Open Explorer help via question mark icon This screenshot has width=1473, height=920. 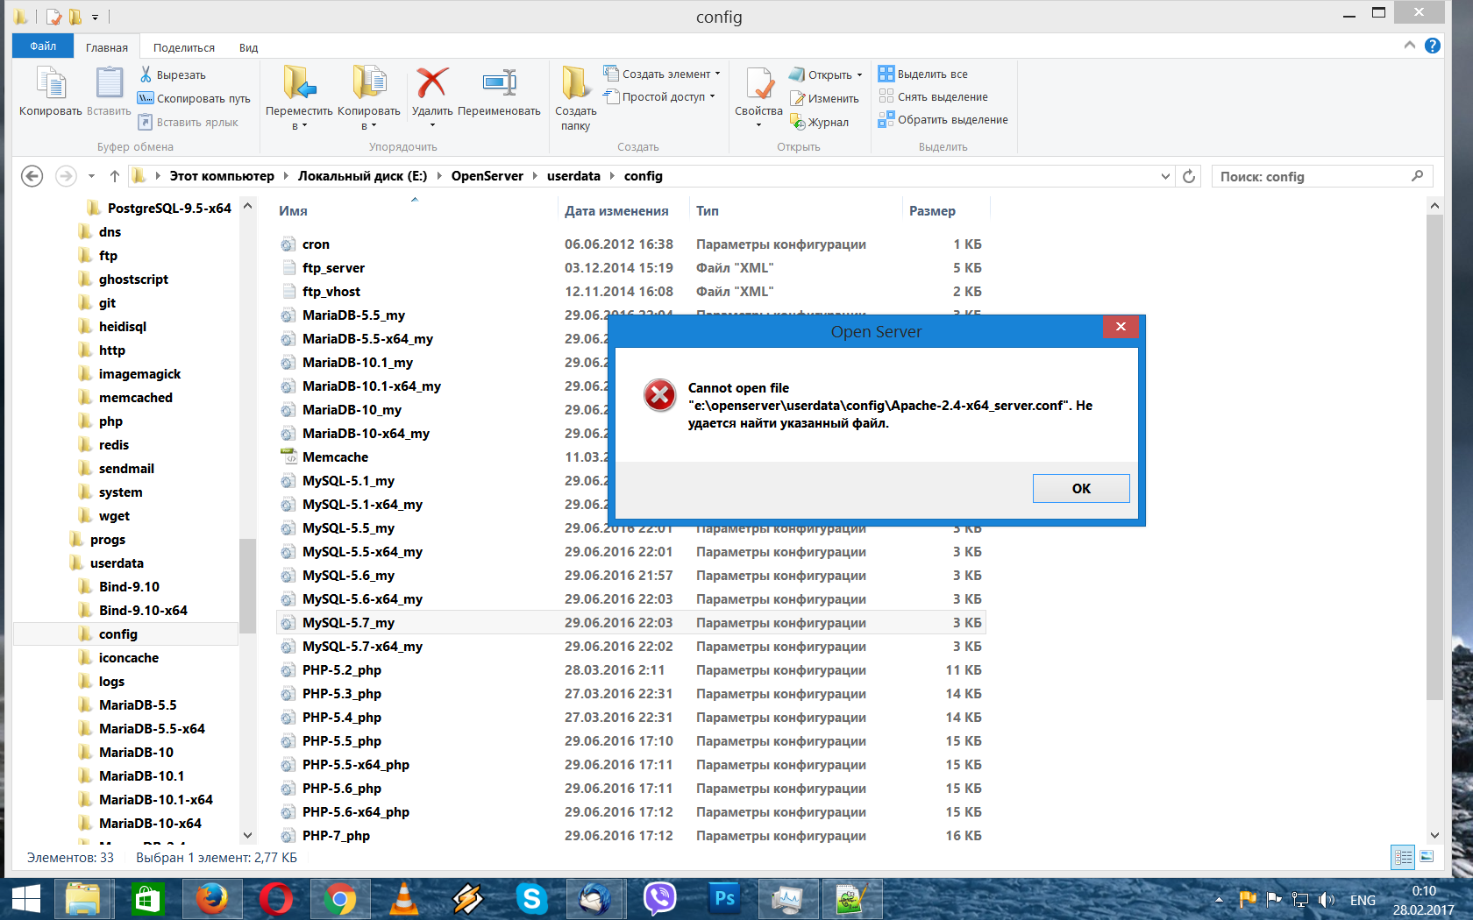pyautogui.click(x=1433, y=46)
